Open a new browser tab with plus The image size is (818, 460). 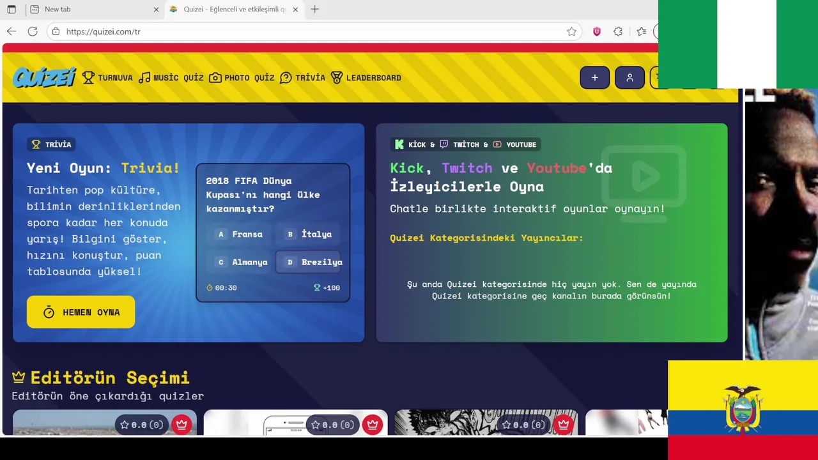pos(314,10)
